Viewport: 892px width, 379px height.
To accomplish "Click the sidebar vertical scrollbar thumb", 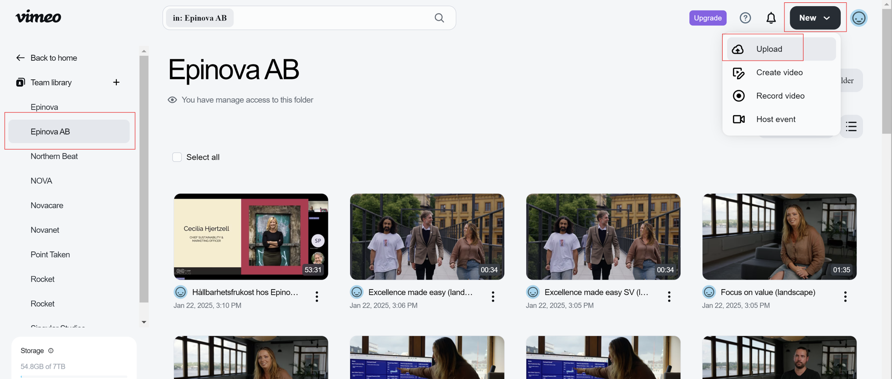I will pos(144,179).
